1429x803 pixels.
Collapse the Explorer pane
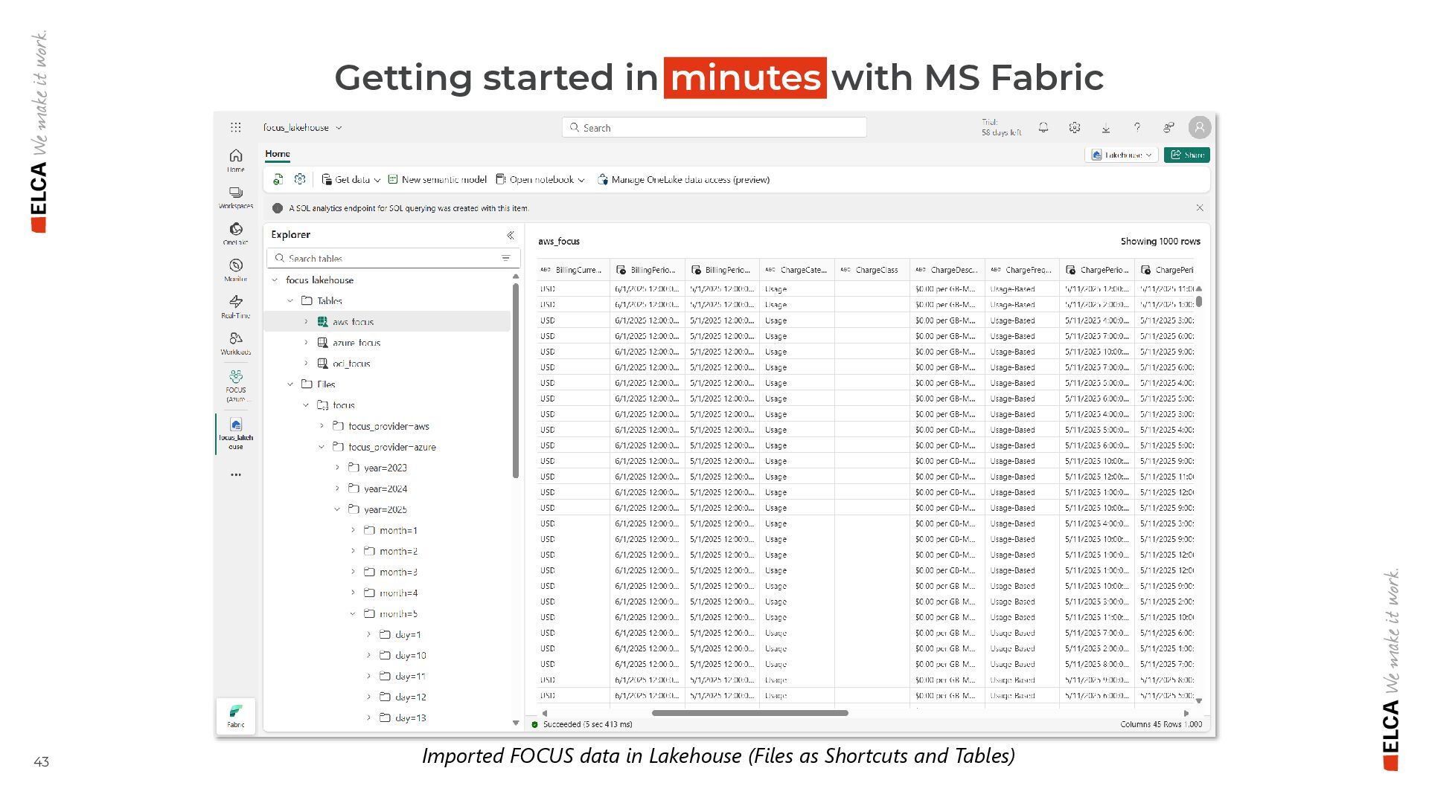point(511,235)
